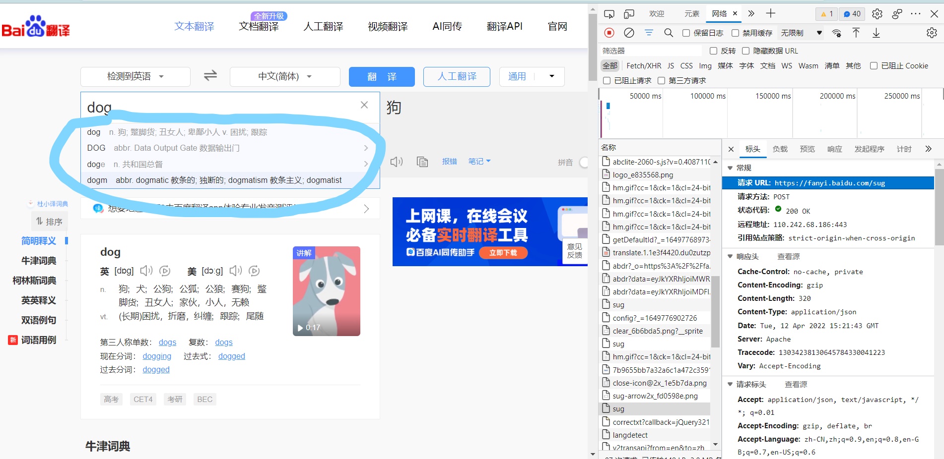Show more detail pane tabs chevron

(x=929, y=149)
